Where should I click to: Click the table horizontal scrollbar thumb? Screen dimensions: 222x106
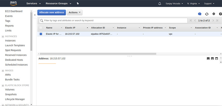[98, 54]
